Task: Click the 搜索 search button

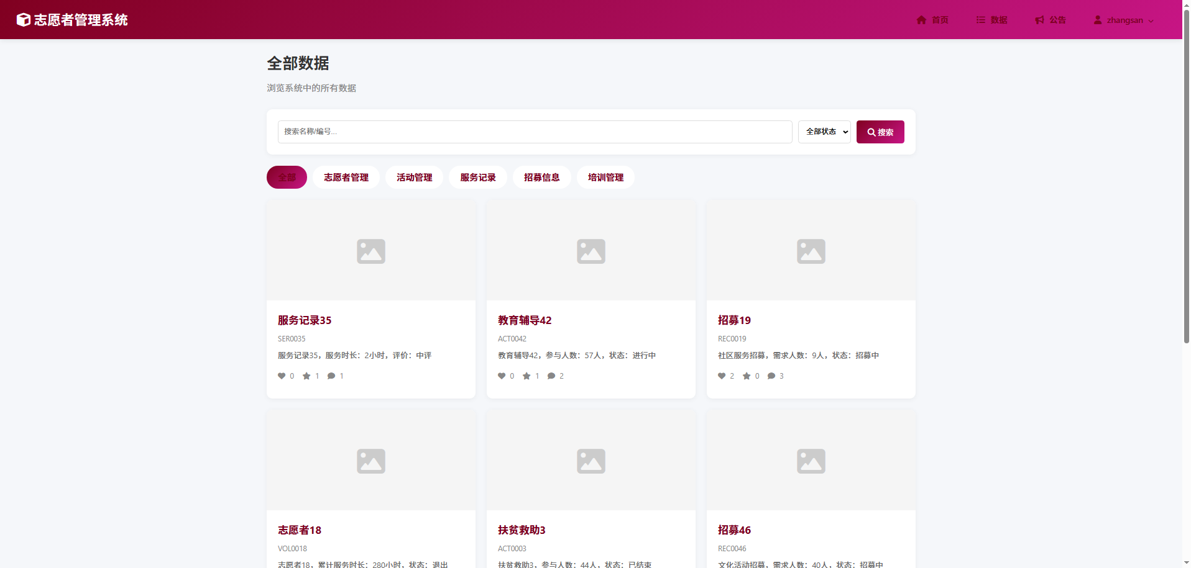Action: point(880,132)
